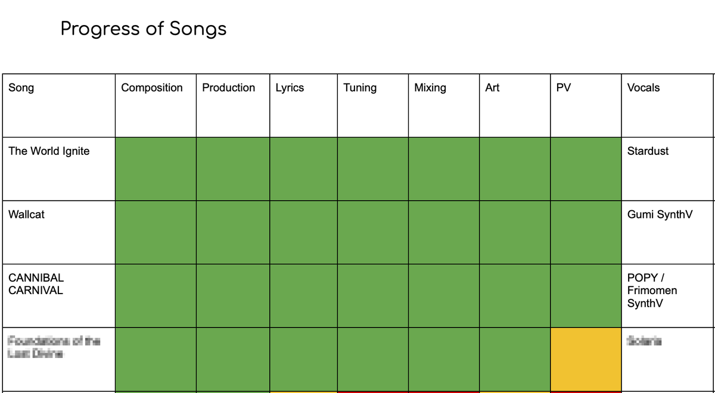The width and height of the screenshot is (715, 393).
Task: Click the Art column header
Action: click(515, 105)
